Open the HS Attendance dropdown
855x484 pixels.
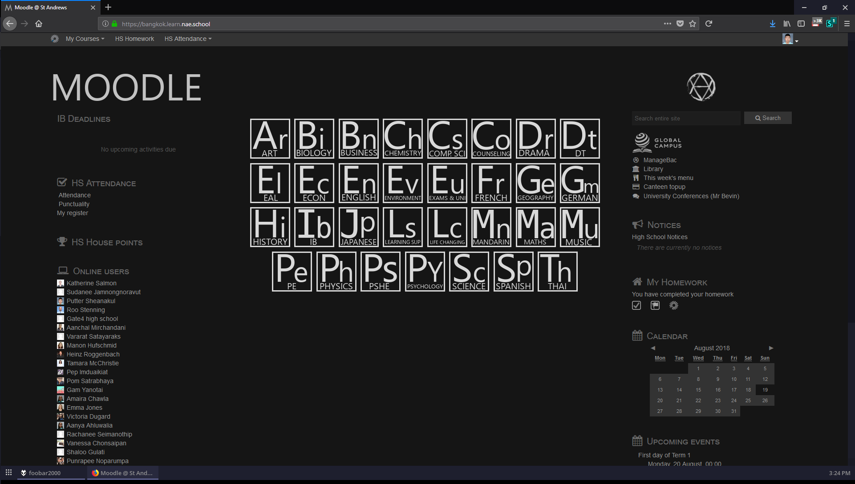point(187,39)
